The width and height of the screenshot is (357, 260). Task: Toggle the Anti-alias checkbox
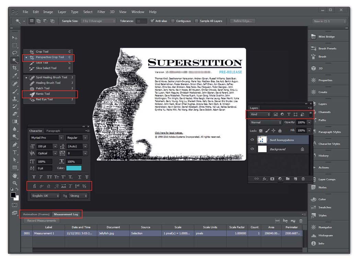pyautogui.click(x=152, y=21)
